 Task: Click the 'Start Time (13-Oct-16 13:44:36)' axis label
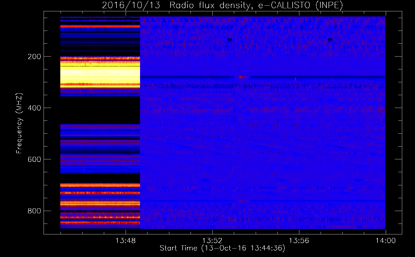tap(222, 248)
